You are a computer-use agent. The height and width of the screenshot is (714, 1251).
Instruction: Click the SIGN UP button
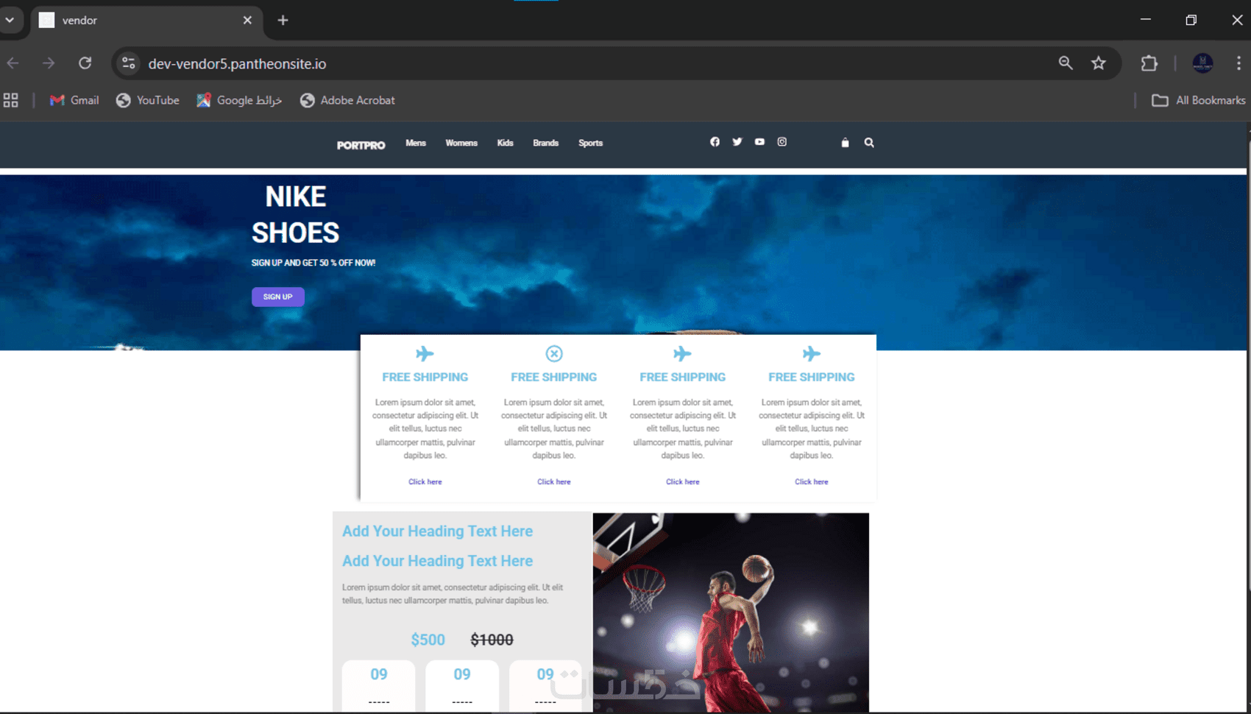click(278, 297)
